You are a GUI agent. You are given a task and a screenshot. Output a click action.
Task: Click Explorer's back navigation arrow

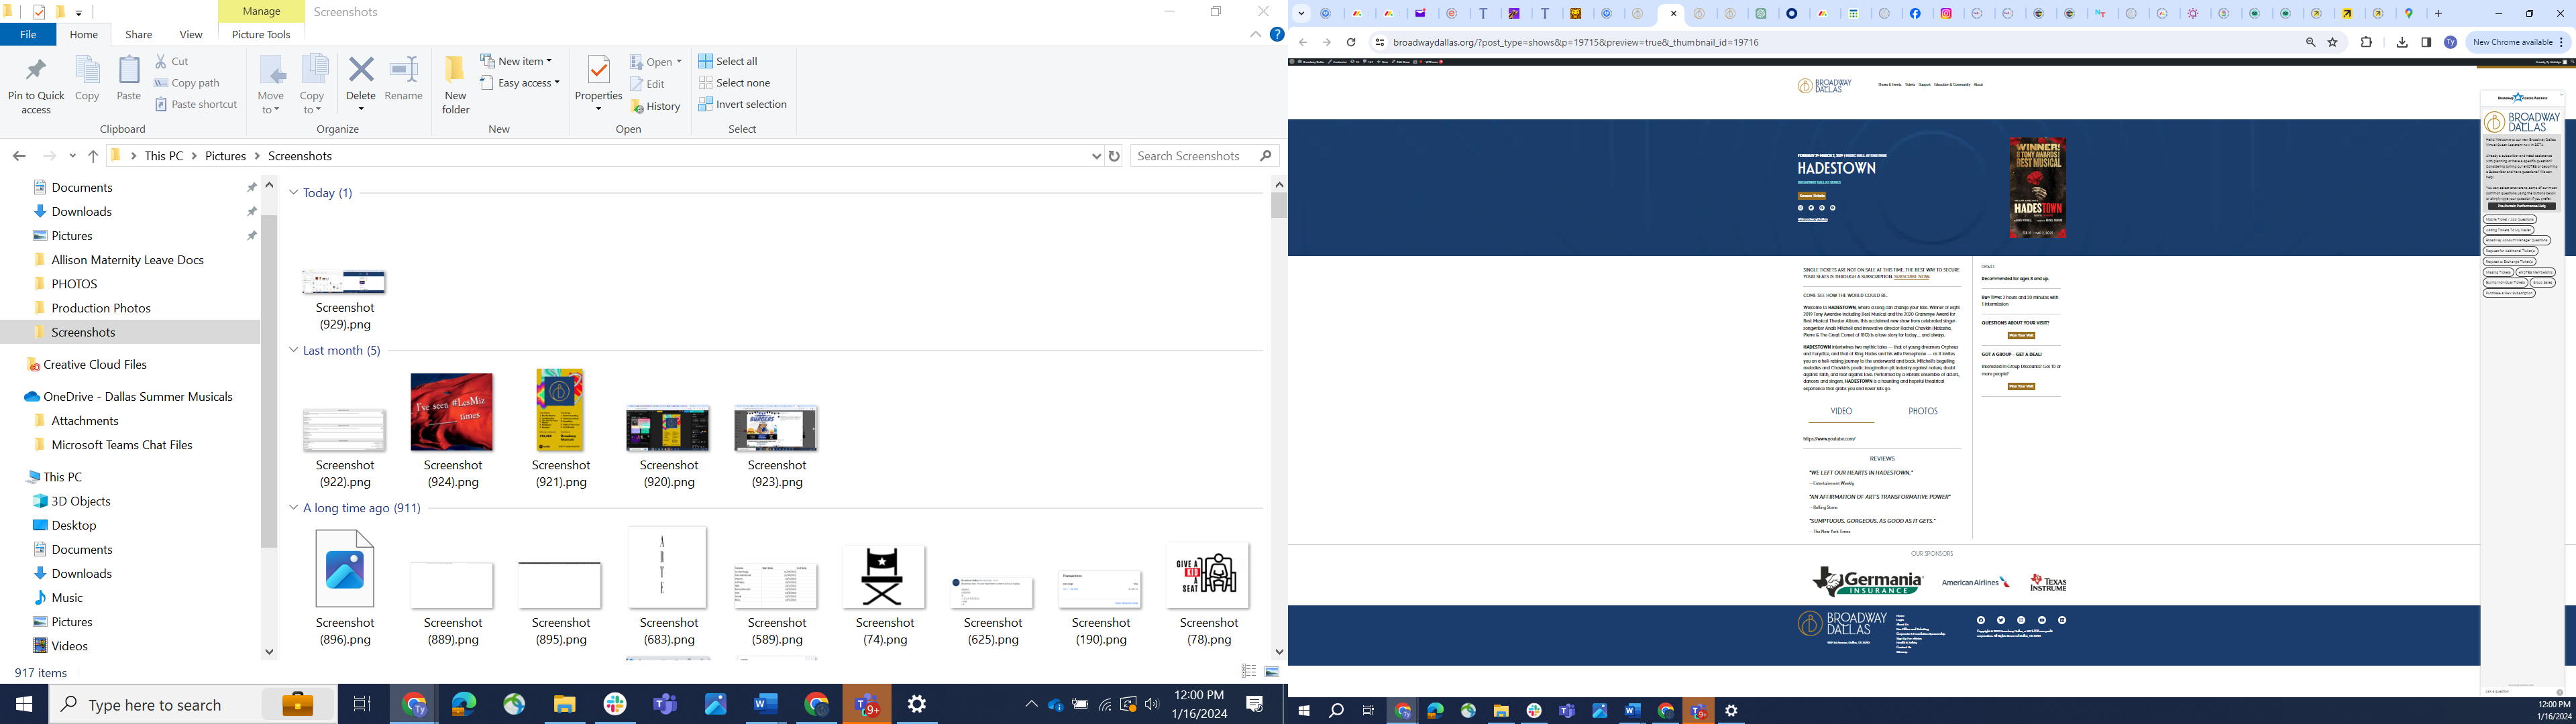19,156
